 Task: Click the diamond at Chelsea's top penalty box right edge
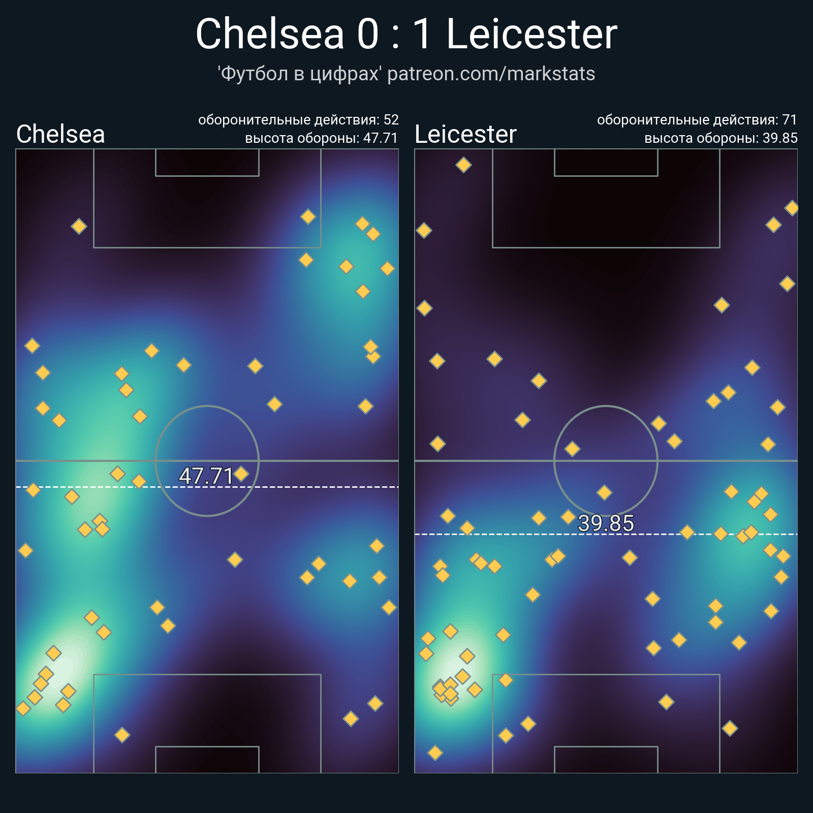[x=308, y=217]
